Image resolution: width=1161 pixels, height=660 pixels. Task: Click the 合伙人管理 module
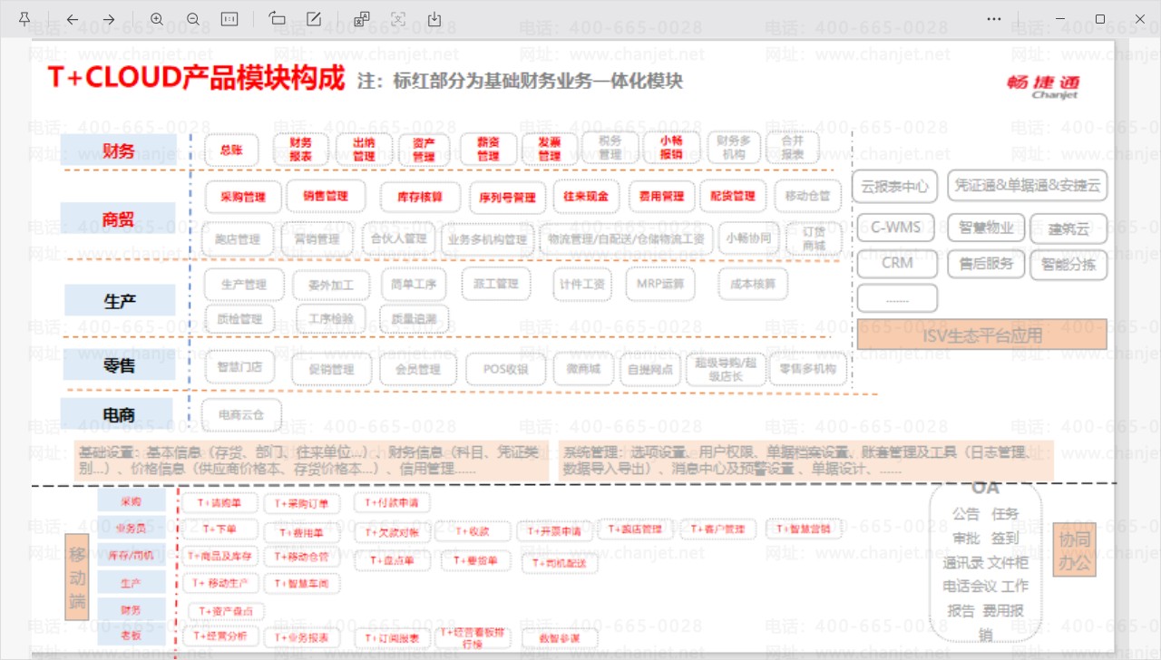(x=399, y=239)
